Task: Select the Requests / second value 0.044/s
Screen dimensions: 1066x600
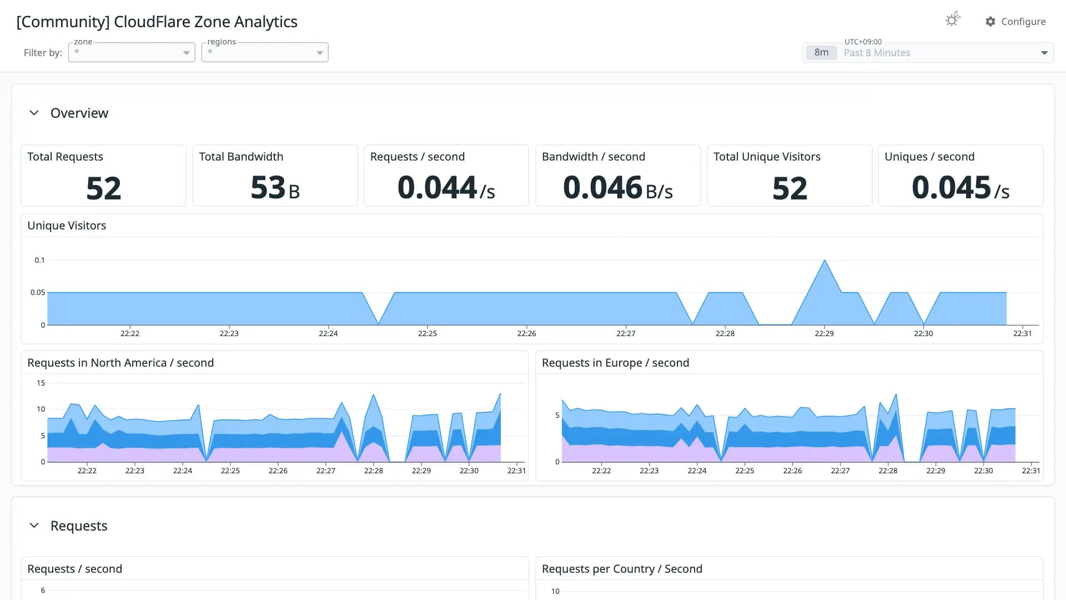Action: 446,188
